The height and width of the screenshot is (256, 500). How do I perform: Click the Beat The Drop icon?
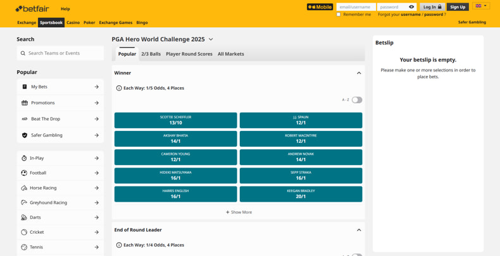(x=25, y=119)
